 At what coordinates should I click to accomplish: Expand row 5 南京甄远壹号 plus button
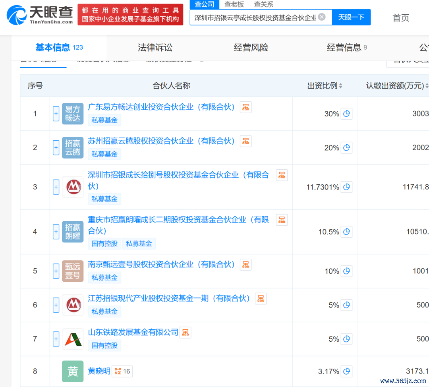point(56,271)
